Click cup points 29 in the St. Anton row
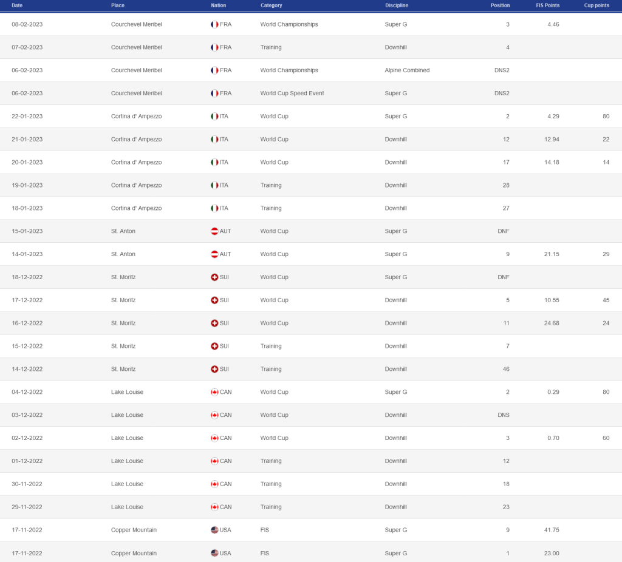 606,254
